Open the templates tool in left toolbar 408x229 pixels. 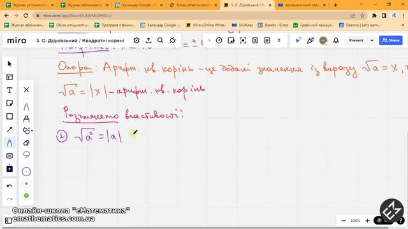pos(10,77)
